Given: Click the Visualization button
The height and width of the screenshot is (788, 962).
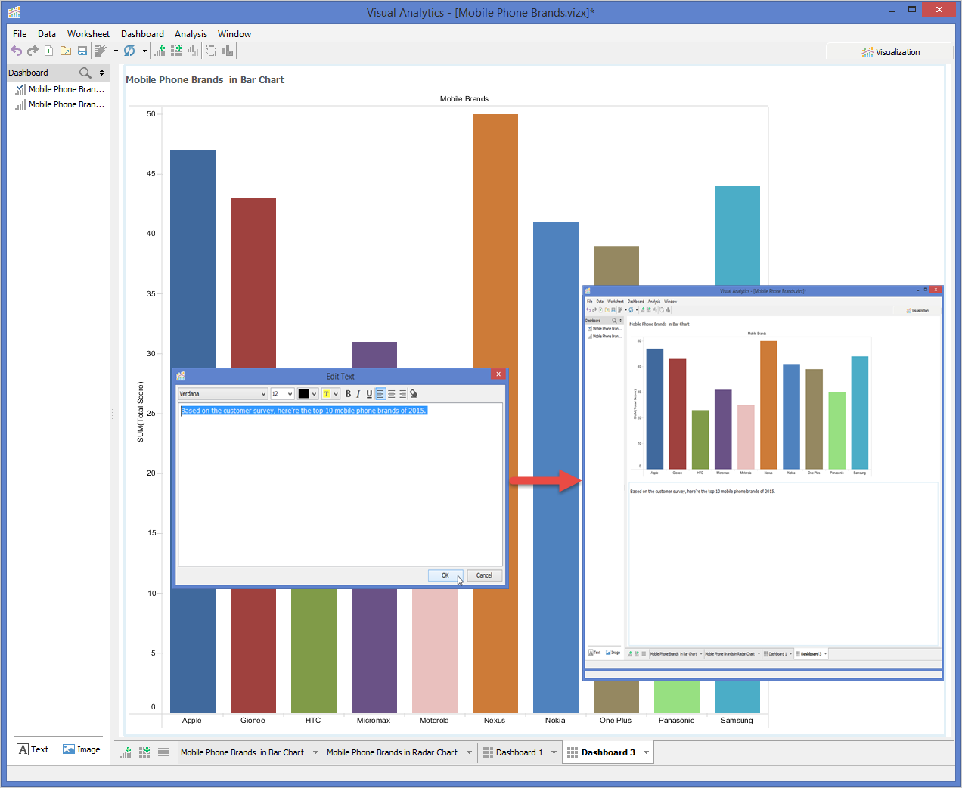Looking at the screenshot, I should (890, 52).
